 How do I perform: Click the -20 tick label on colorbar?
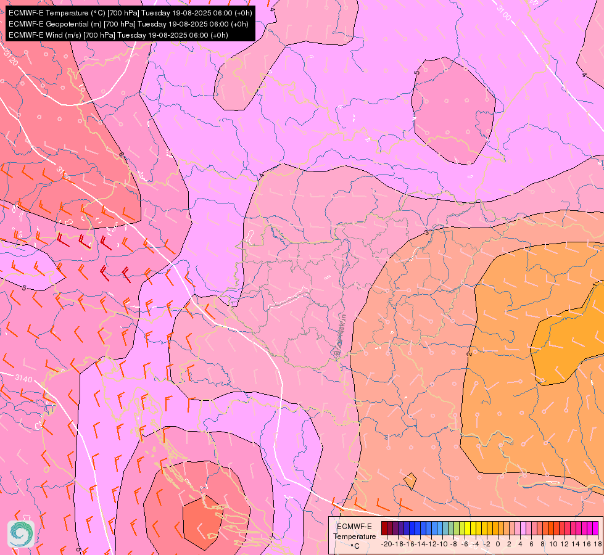pos(387,545)
